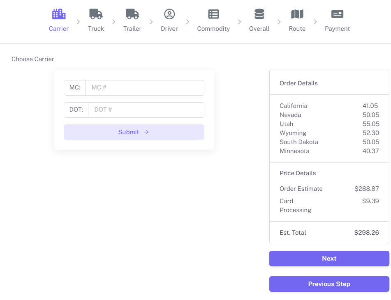
Task: Click the Payment card icon
Action: [x=337, y=14]
